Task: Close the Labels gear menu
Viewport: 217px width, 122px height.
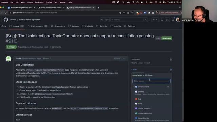Action: [x=171, y=70]
